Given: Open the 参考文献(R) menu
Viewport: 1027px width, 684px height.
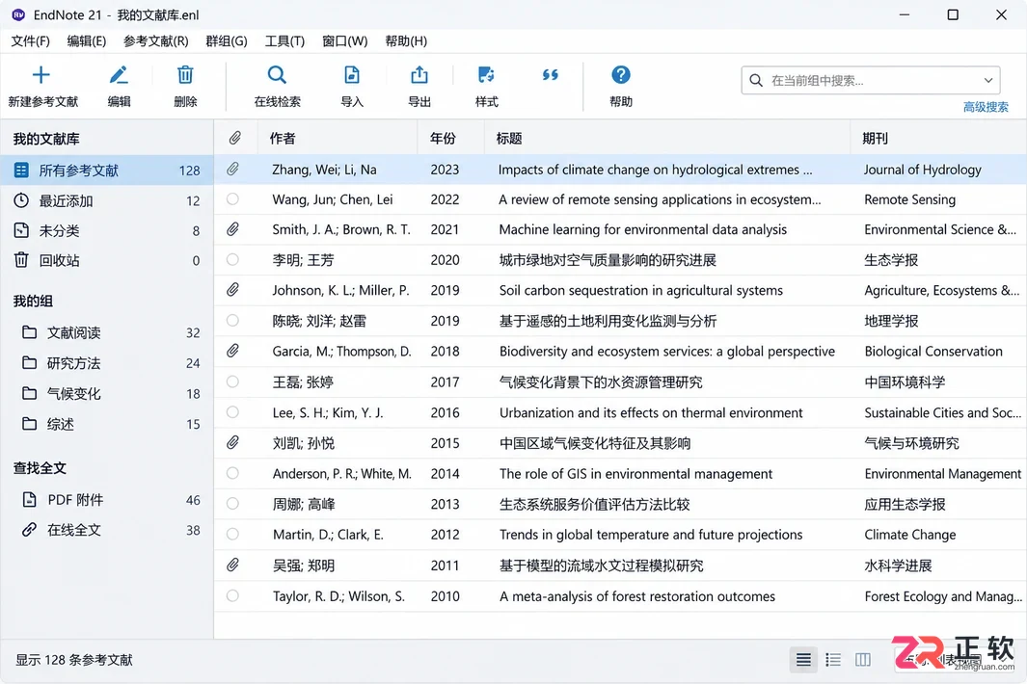Looking at the screenshot, I should [x=156, y=41].
